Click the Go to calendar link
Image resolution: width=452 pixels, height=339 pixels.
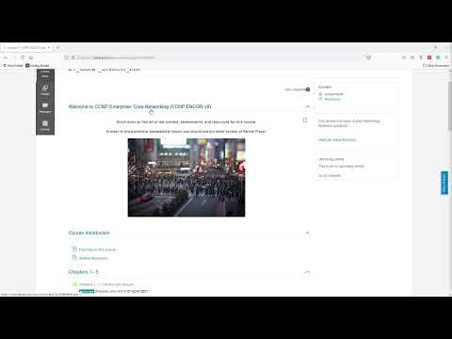tap(330, 175)
